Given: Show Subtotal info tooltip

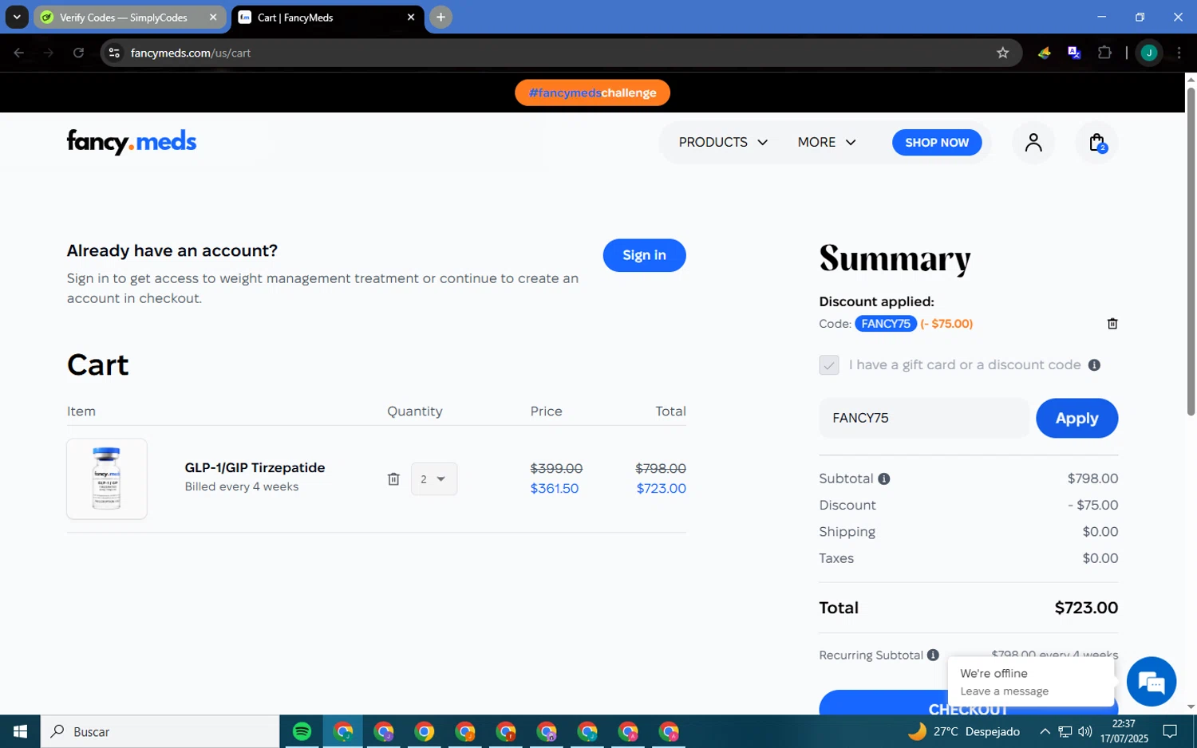Looking at the screenshot, I should pos(884,479).
